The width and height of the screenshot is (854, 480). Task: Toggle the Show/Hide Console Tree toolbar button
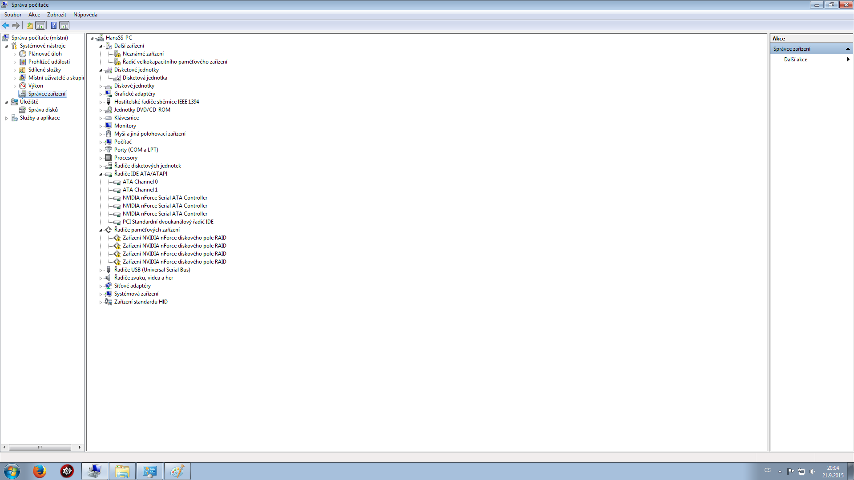[40, 25]
